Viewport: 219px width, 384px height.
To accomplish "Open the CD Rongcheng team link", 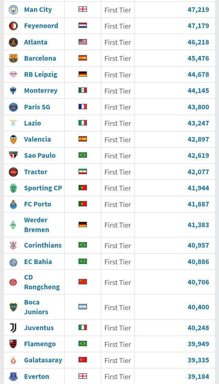I will click(42, 282).
